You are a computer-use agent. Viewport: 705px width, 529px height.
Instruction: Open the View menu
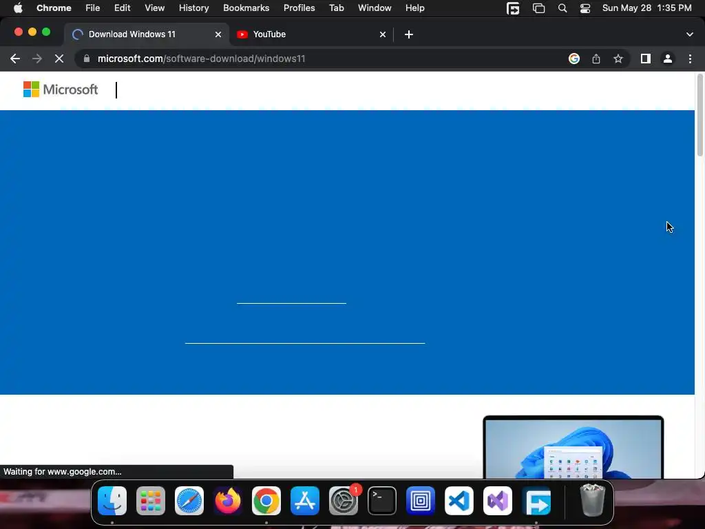(155, 8)
